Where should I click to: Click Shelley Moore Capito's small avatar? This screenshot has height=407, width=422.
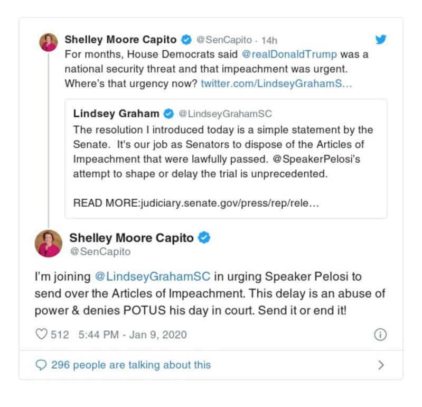pyautogui.click(x=49, y=42)
